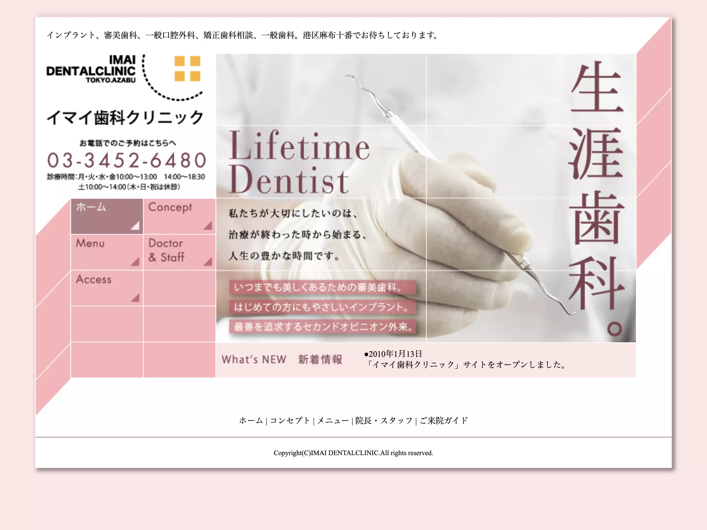707x530 pixels.
Task: Open the Concept navigation tile
Action: tap(180, 216)
